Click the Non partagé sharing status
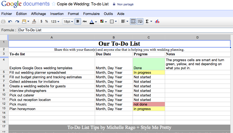This screenshot has height=133, width=233. [x=125, y=4]
